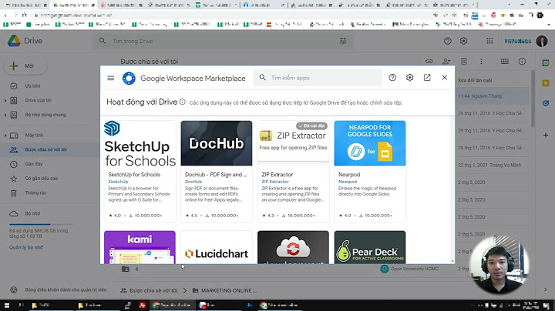The image size is (555, 311).
Task: Open the Pear Deck app card
Action: pyautogui.click(x=370, y=247)
